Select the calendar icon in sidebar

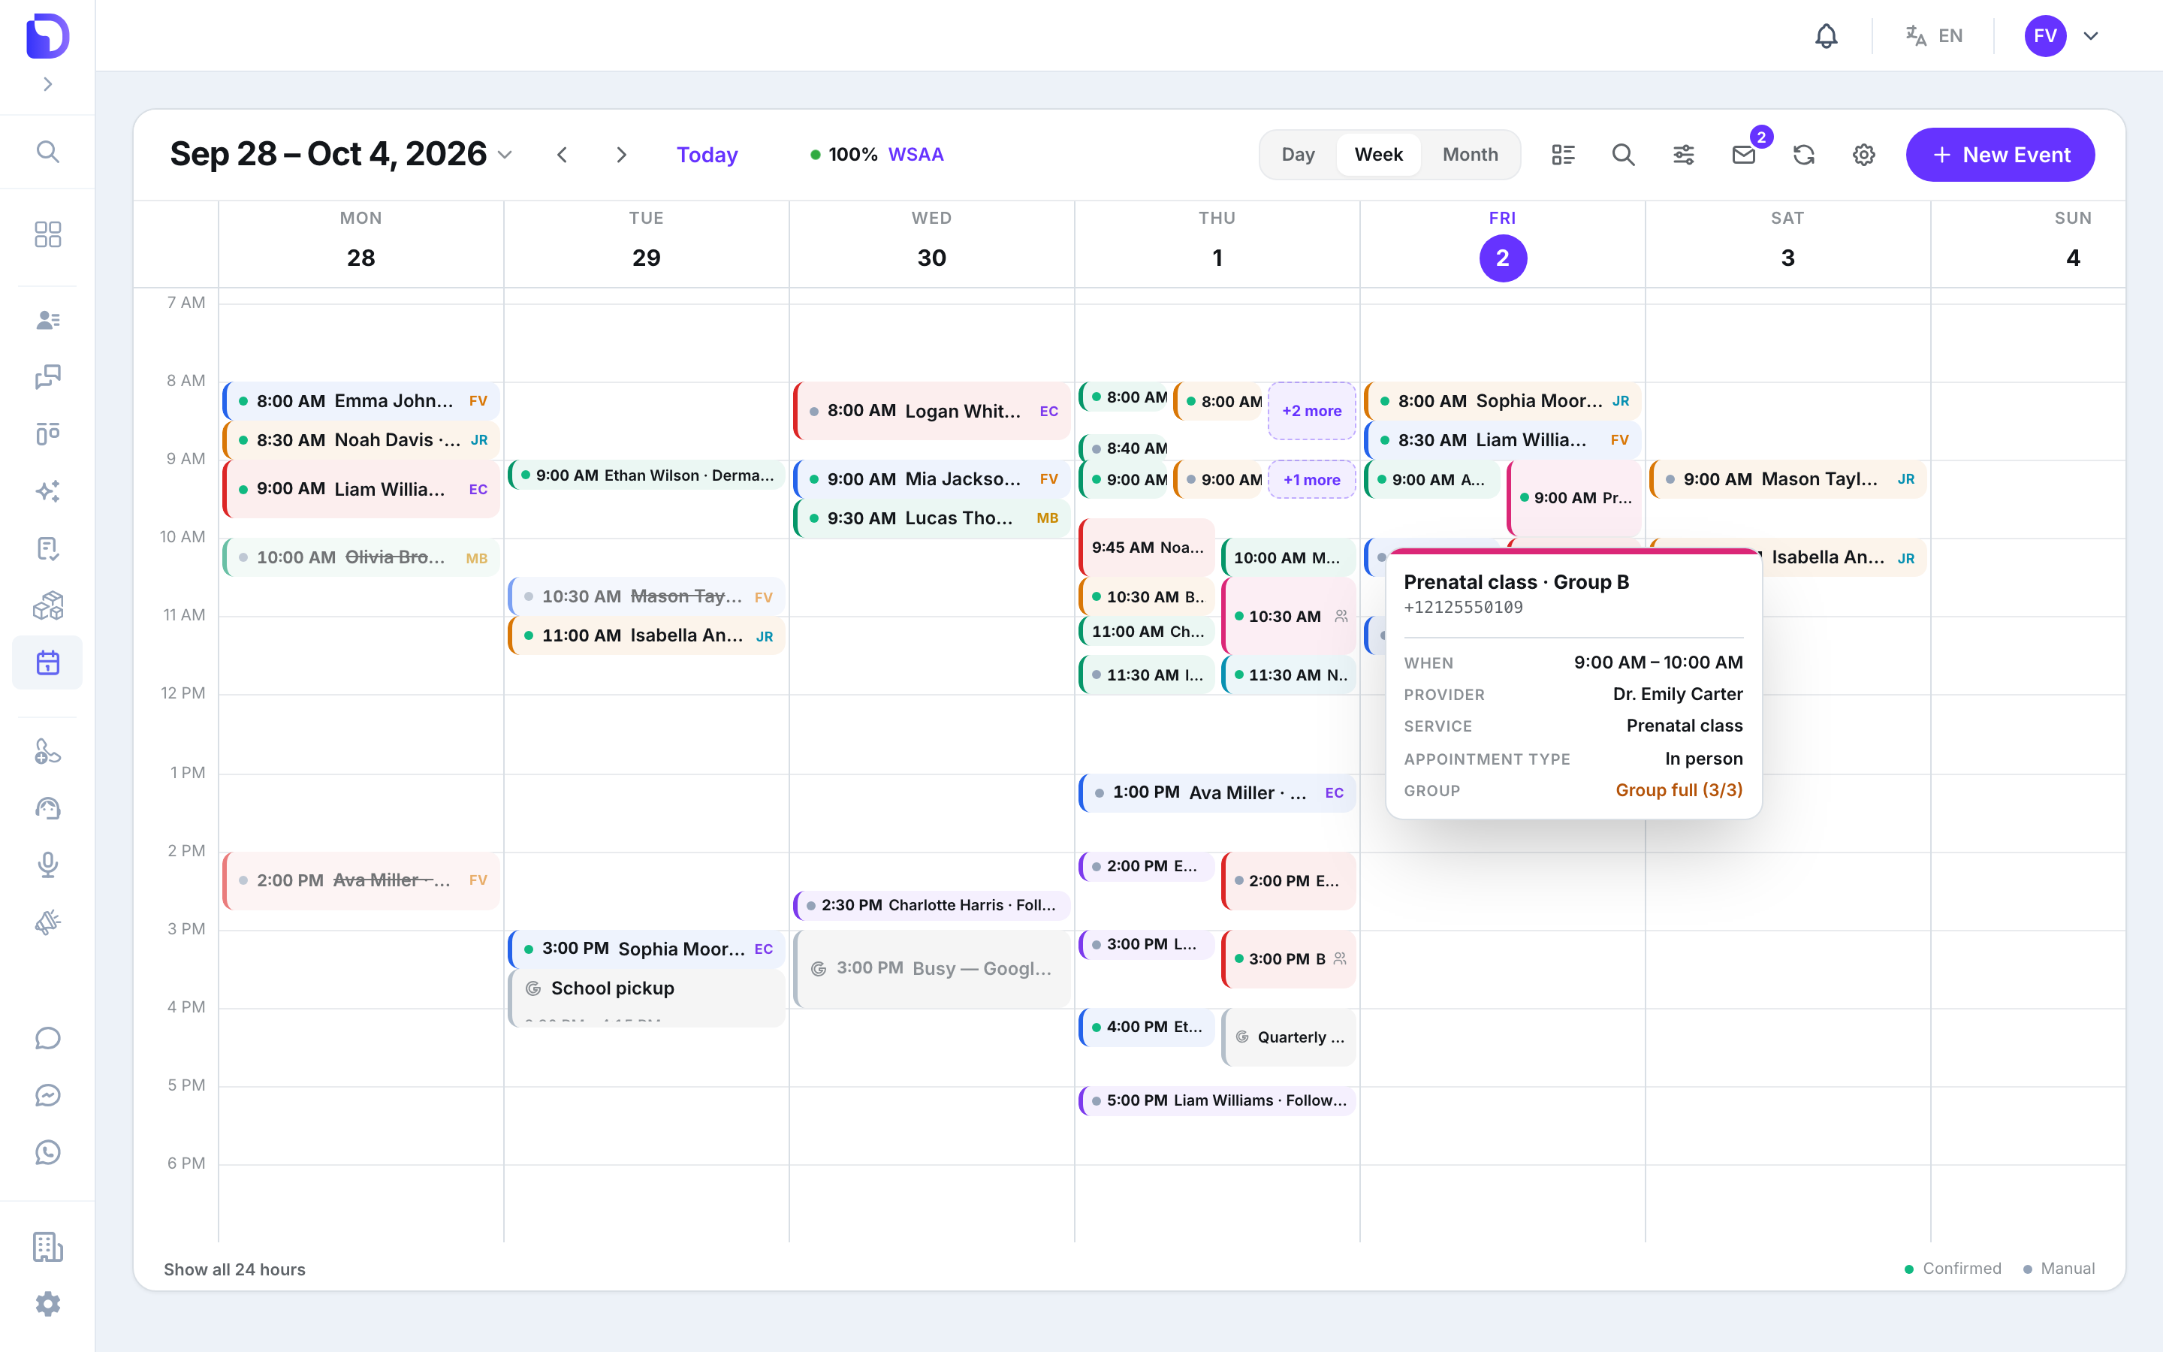click(47, 662)
